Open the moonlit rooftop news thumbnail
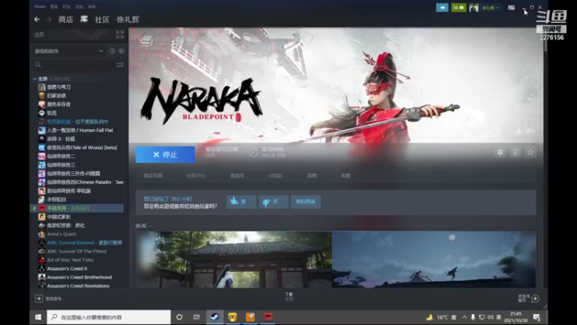 coord(434,259)
